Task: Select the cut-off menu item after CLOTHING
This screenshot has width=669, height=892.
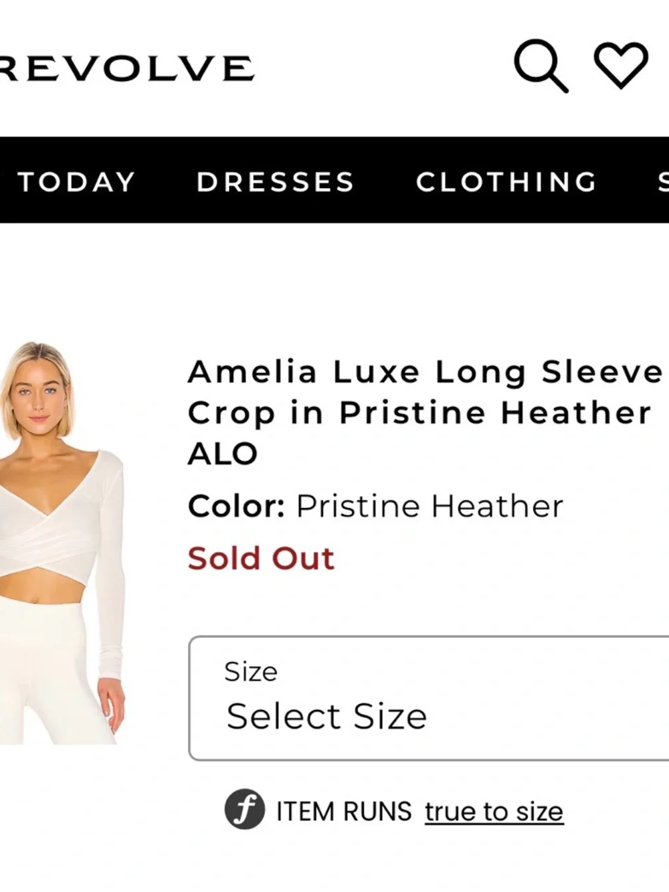Action: click(x=663, y=181)
